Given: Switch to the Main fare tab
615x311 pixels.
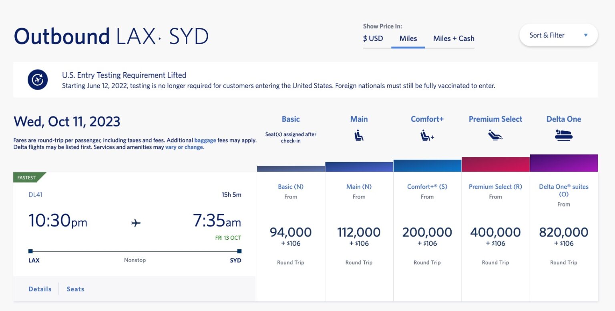Looking at the screenshot, I should point(359,119).
